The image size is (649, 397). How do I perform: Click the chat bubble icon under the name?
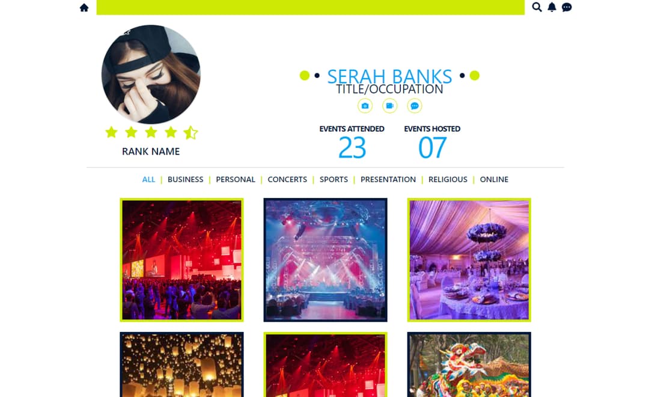point(414,106)
